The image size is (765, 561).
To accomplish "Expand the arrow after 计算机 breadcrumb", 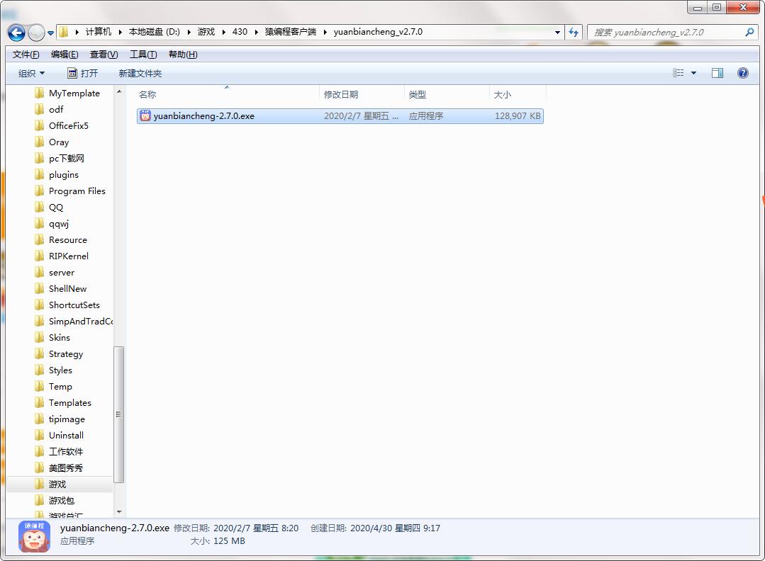I will coord(120,32).
